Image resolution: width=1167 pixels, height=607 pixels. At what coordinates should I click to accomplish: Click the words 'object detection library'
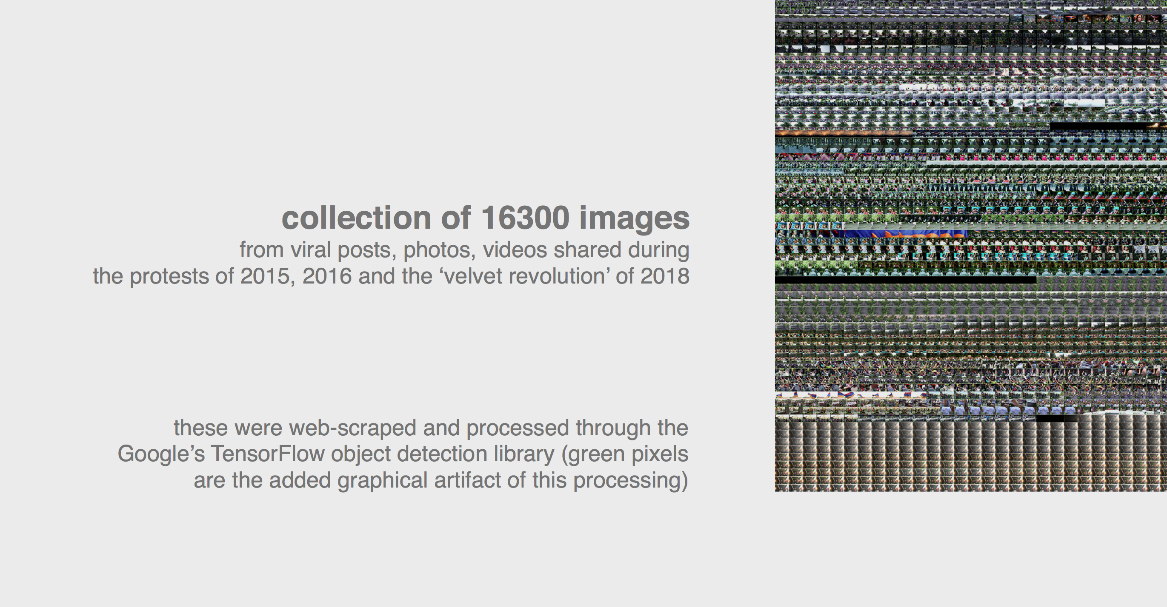(442, 454)
